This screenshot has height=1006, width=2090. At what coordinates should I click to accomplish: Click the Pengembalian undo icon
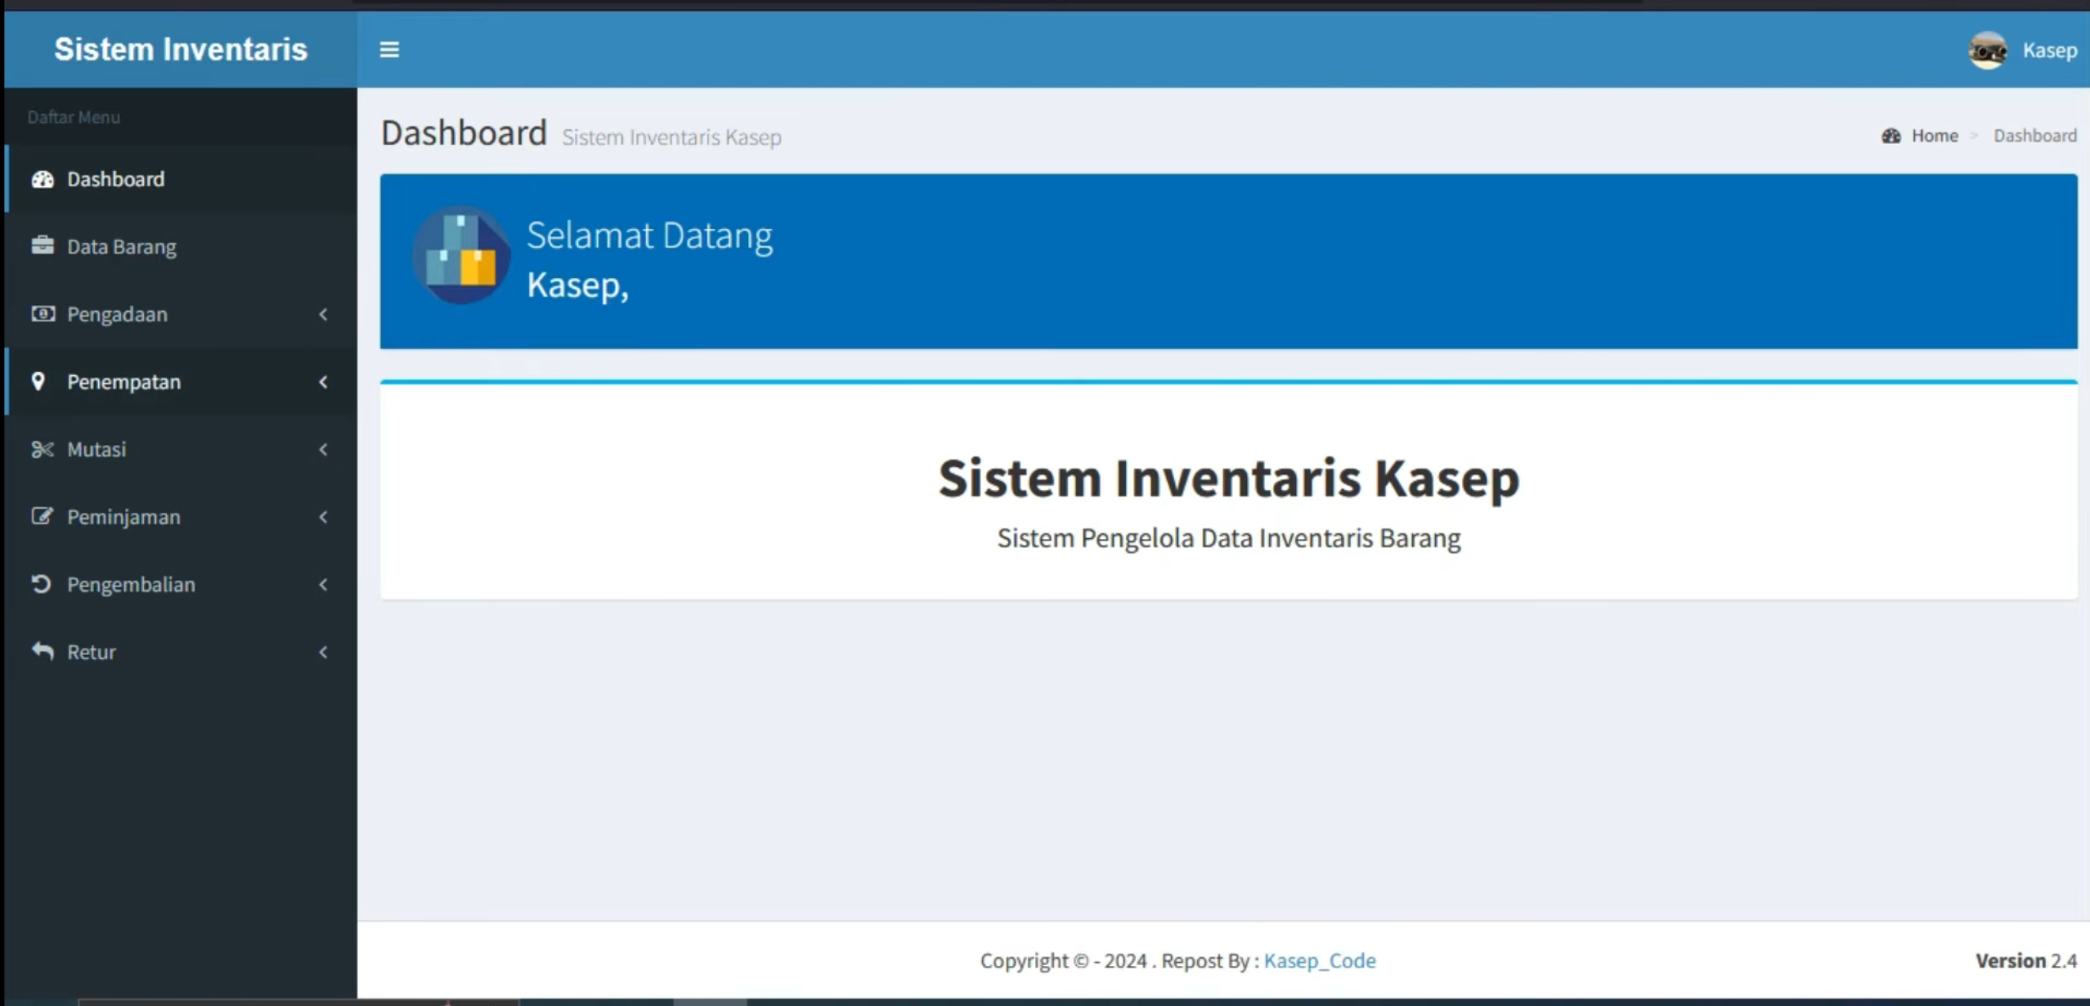click(x=41, y=584)
